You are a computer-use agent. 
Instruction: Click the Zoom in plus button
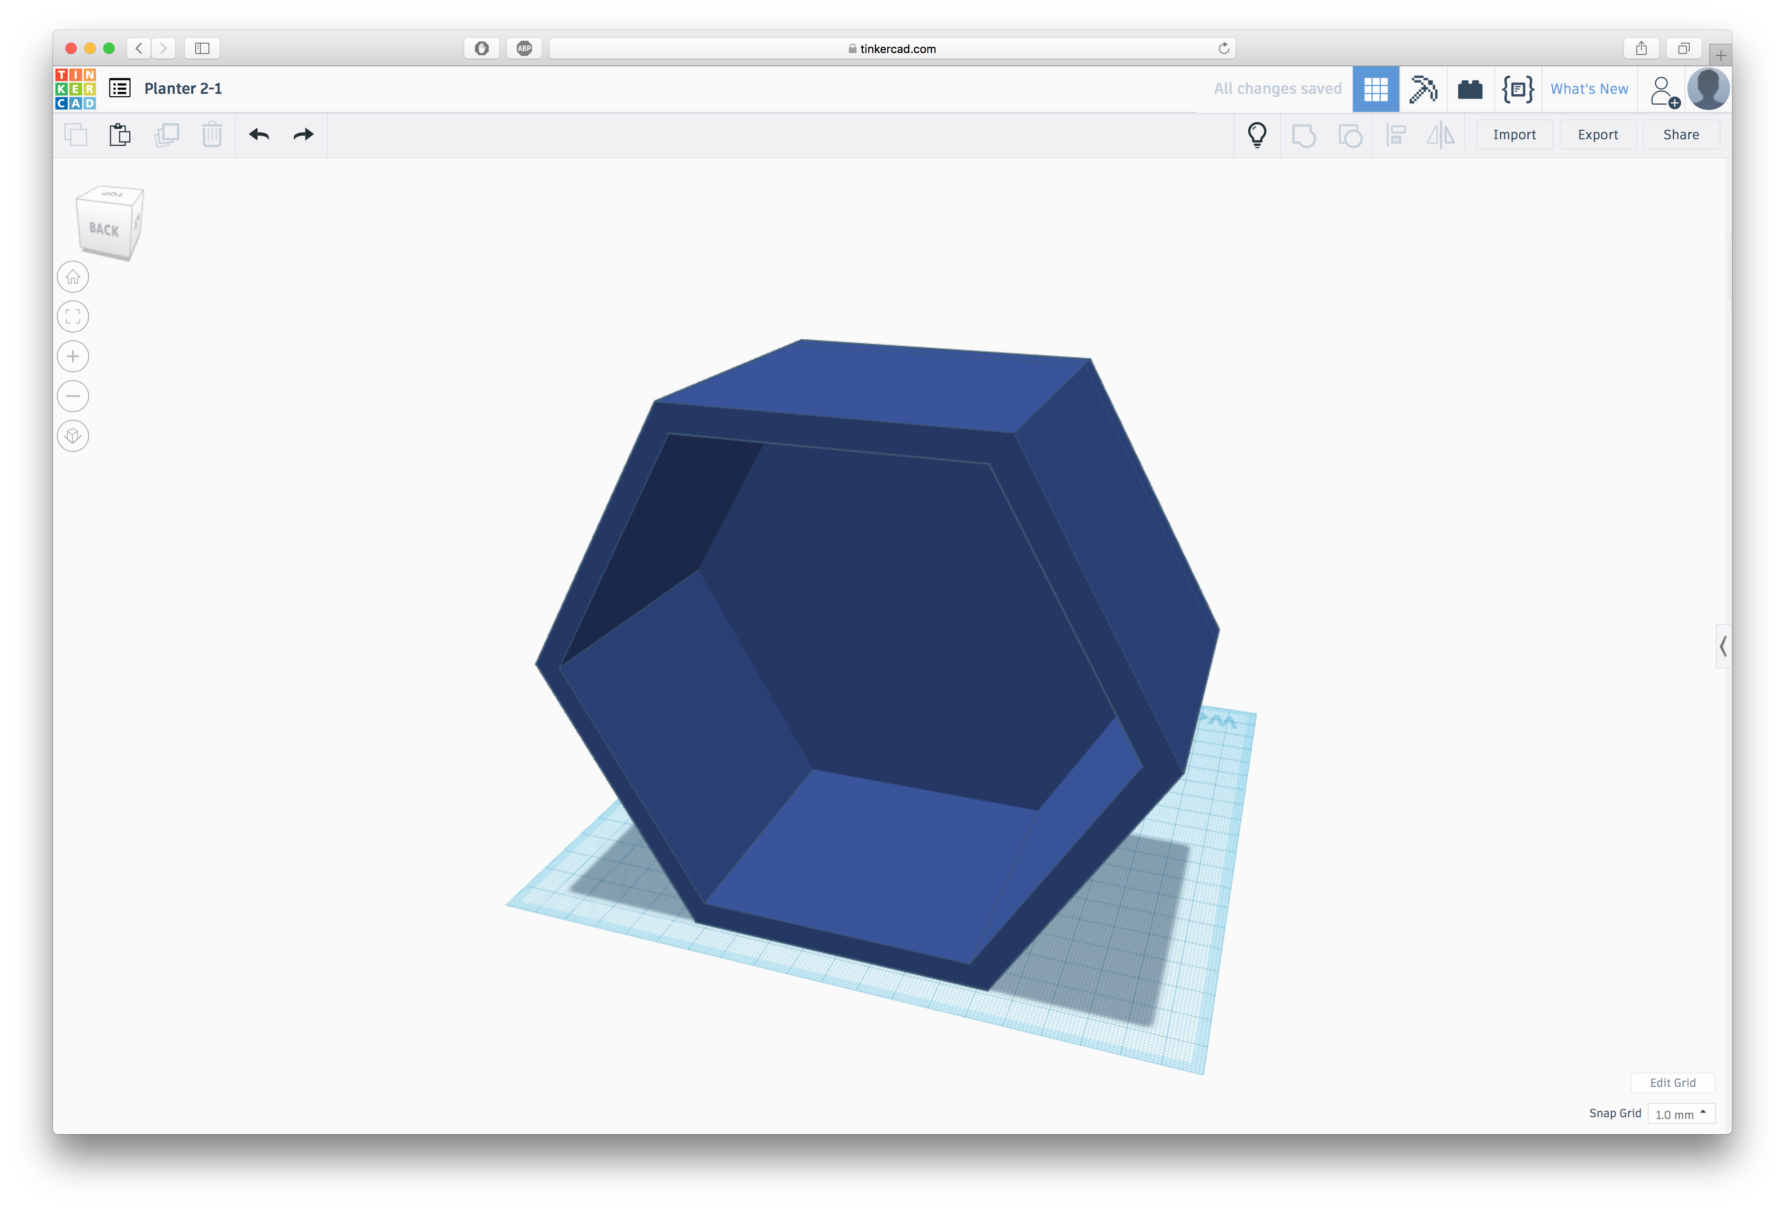coord(73,356)
